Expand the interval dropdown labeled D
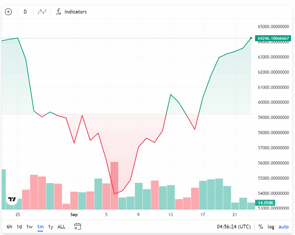The height and width of the screenshot is (235, 295). pos(25,12)
